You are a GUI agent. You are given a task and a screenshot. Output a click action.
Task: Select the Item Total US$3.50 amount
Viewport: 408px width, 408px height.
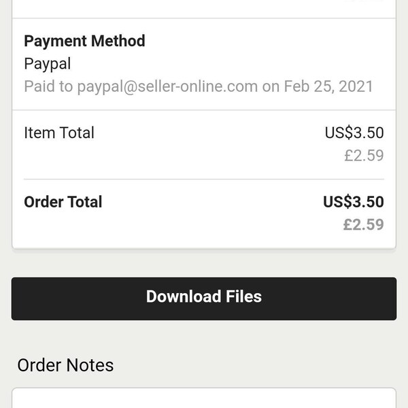click(x=354, y=133)
